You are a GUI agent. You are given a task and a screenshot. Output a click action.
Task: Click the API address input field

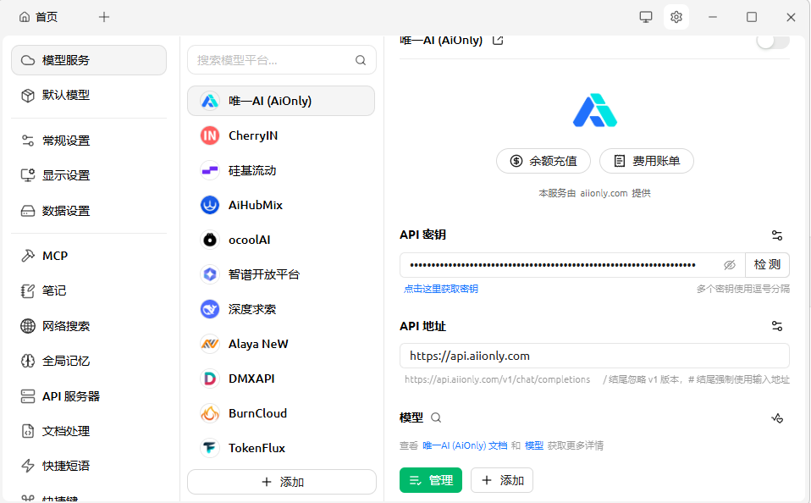pyautogui.click(x=595, y=356)
